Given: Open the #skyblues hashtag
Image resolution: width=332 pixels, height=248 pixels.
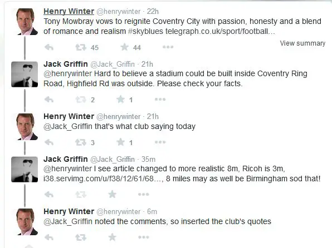Looking at the screenshot, I should pyautogui.click(x=146, y=31).
